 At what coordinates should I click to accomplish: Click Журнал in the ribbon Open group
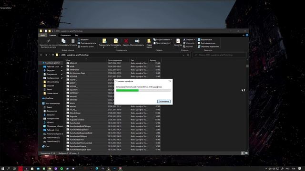click(x=188, y=47)
